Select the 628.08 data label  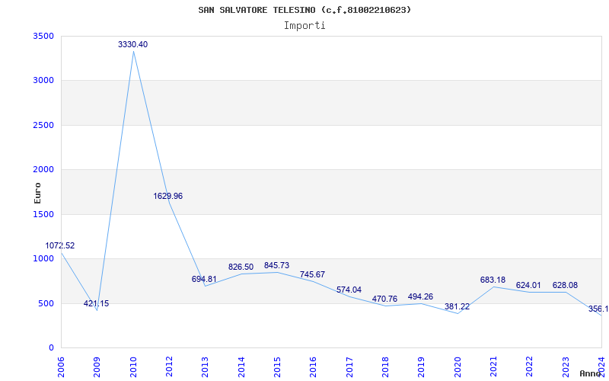pos(565,285)
